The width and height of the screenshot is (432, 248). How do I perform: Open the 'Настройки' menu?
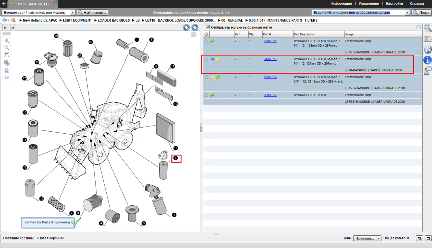394,4
